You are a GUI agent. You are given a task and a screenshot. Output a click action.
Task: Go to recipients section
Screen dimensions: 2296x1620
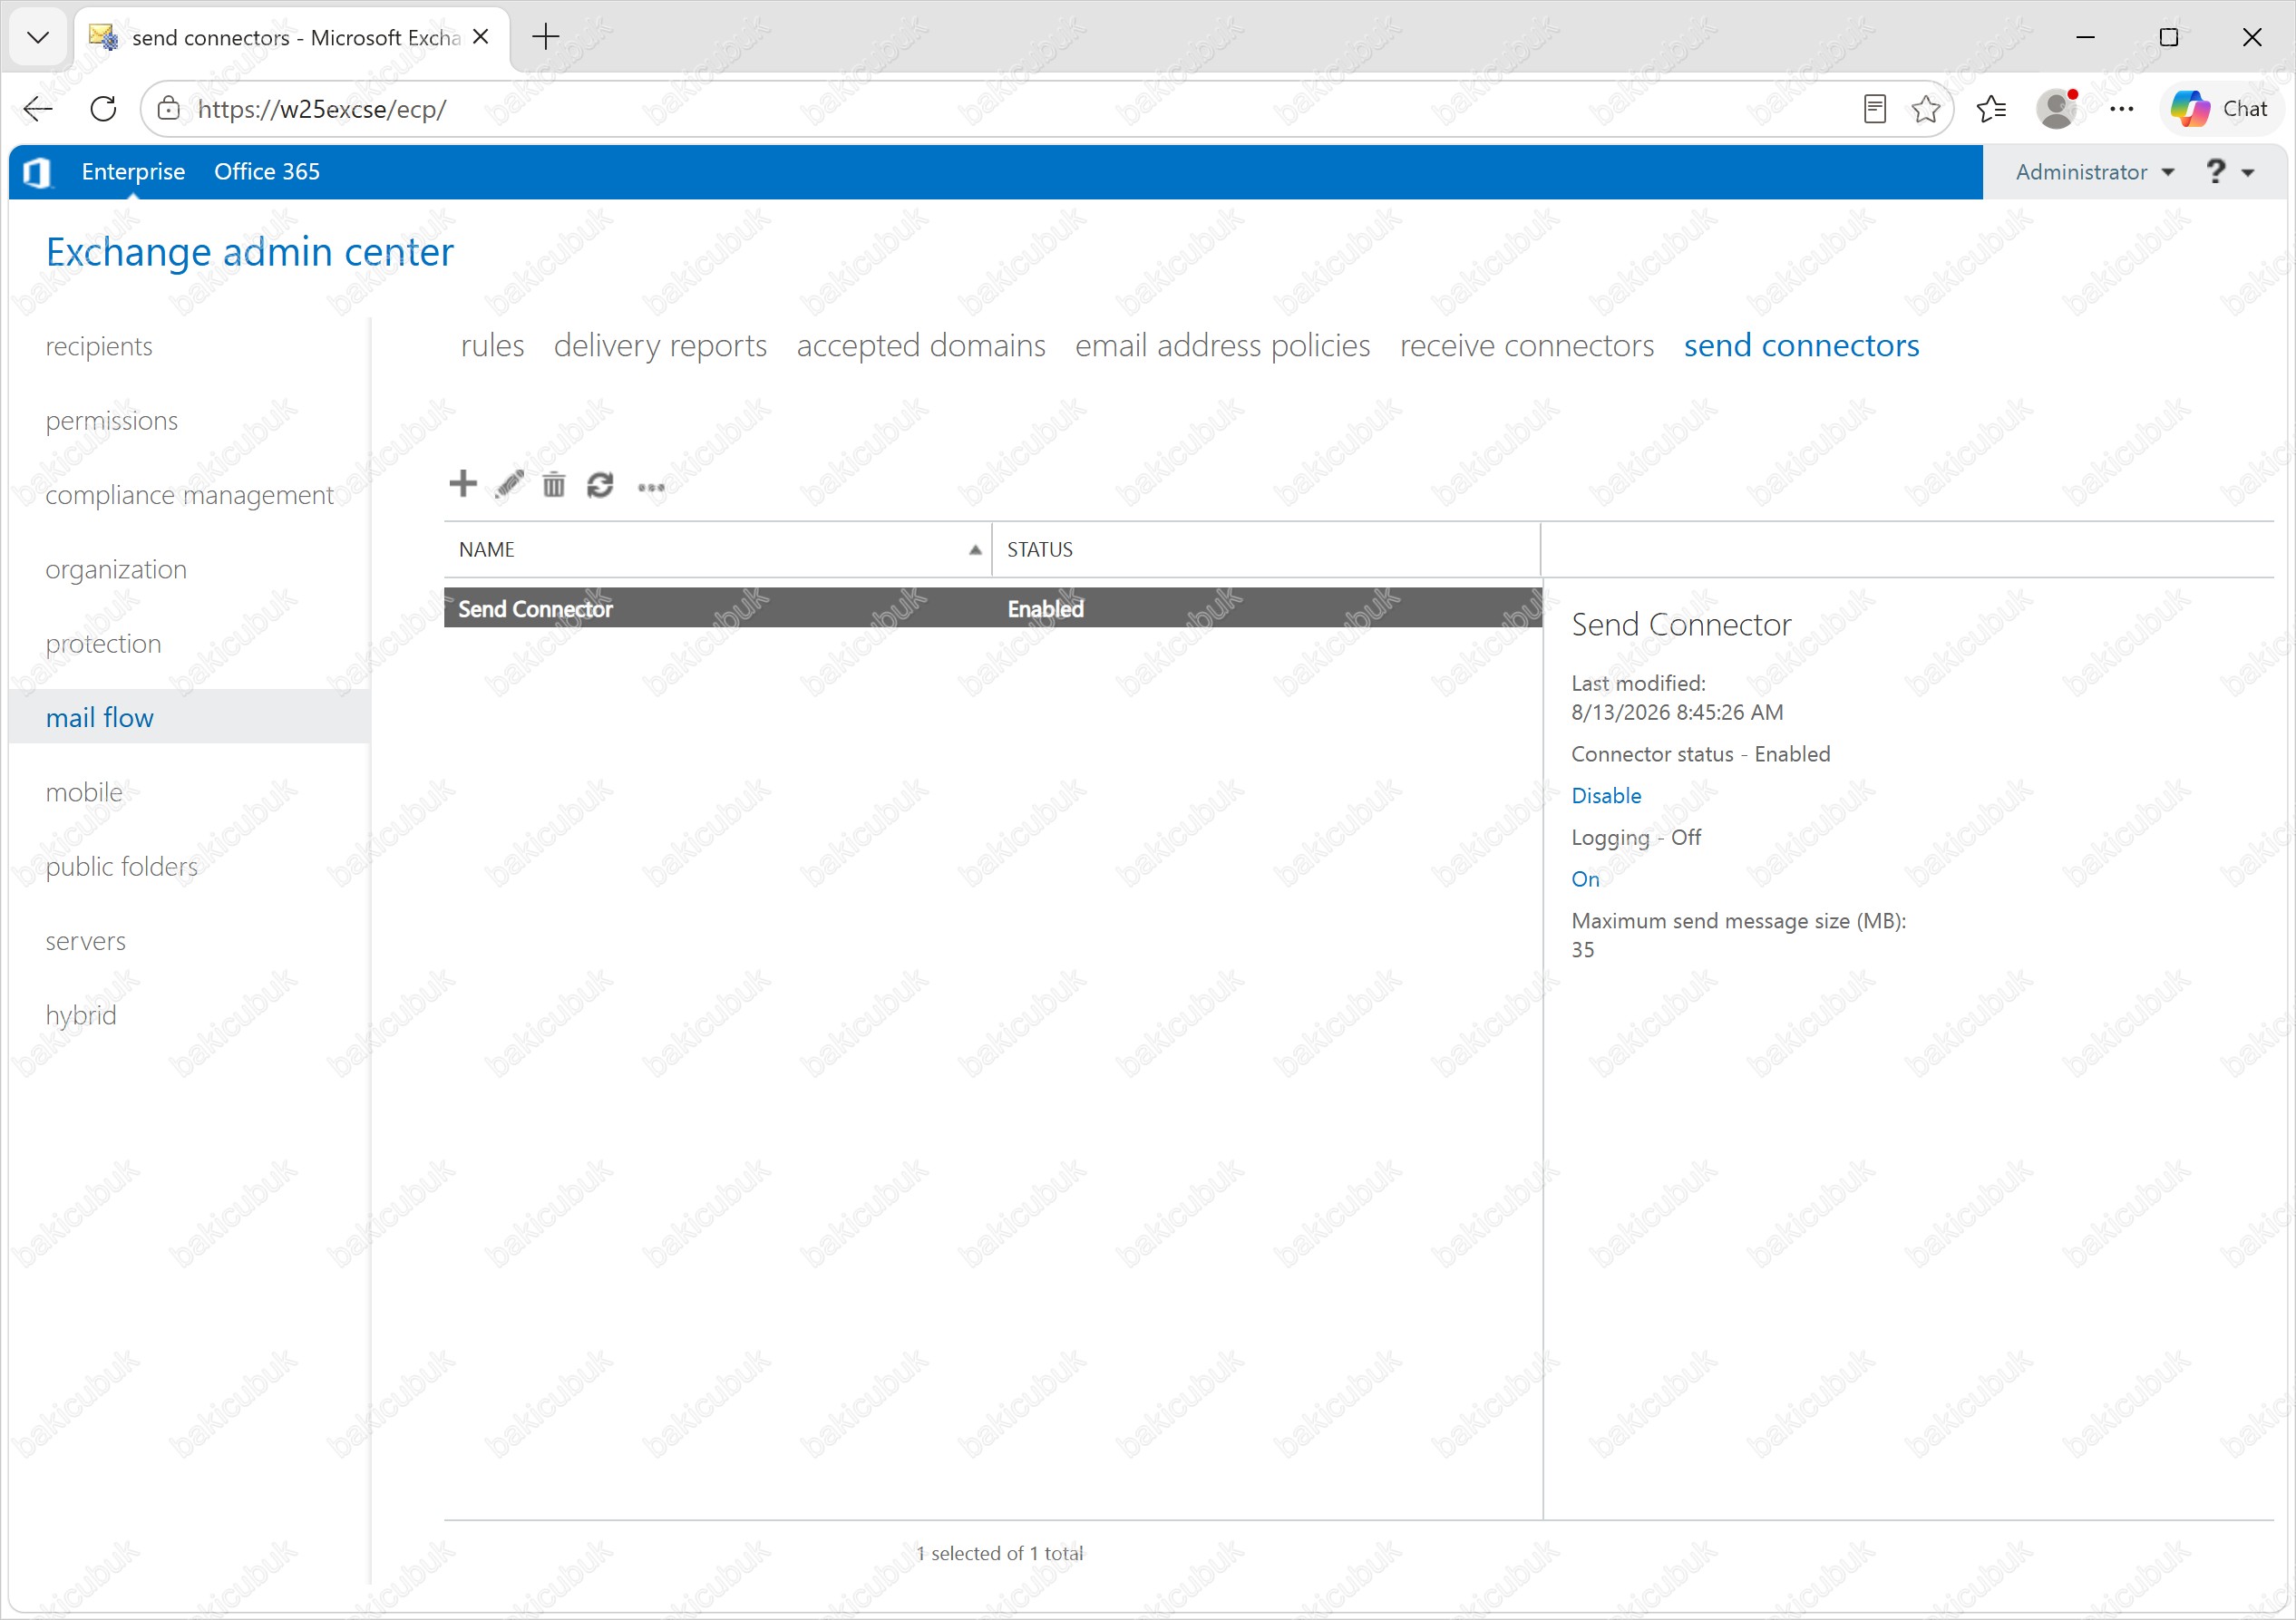[x=99, y=347]
